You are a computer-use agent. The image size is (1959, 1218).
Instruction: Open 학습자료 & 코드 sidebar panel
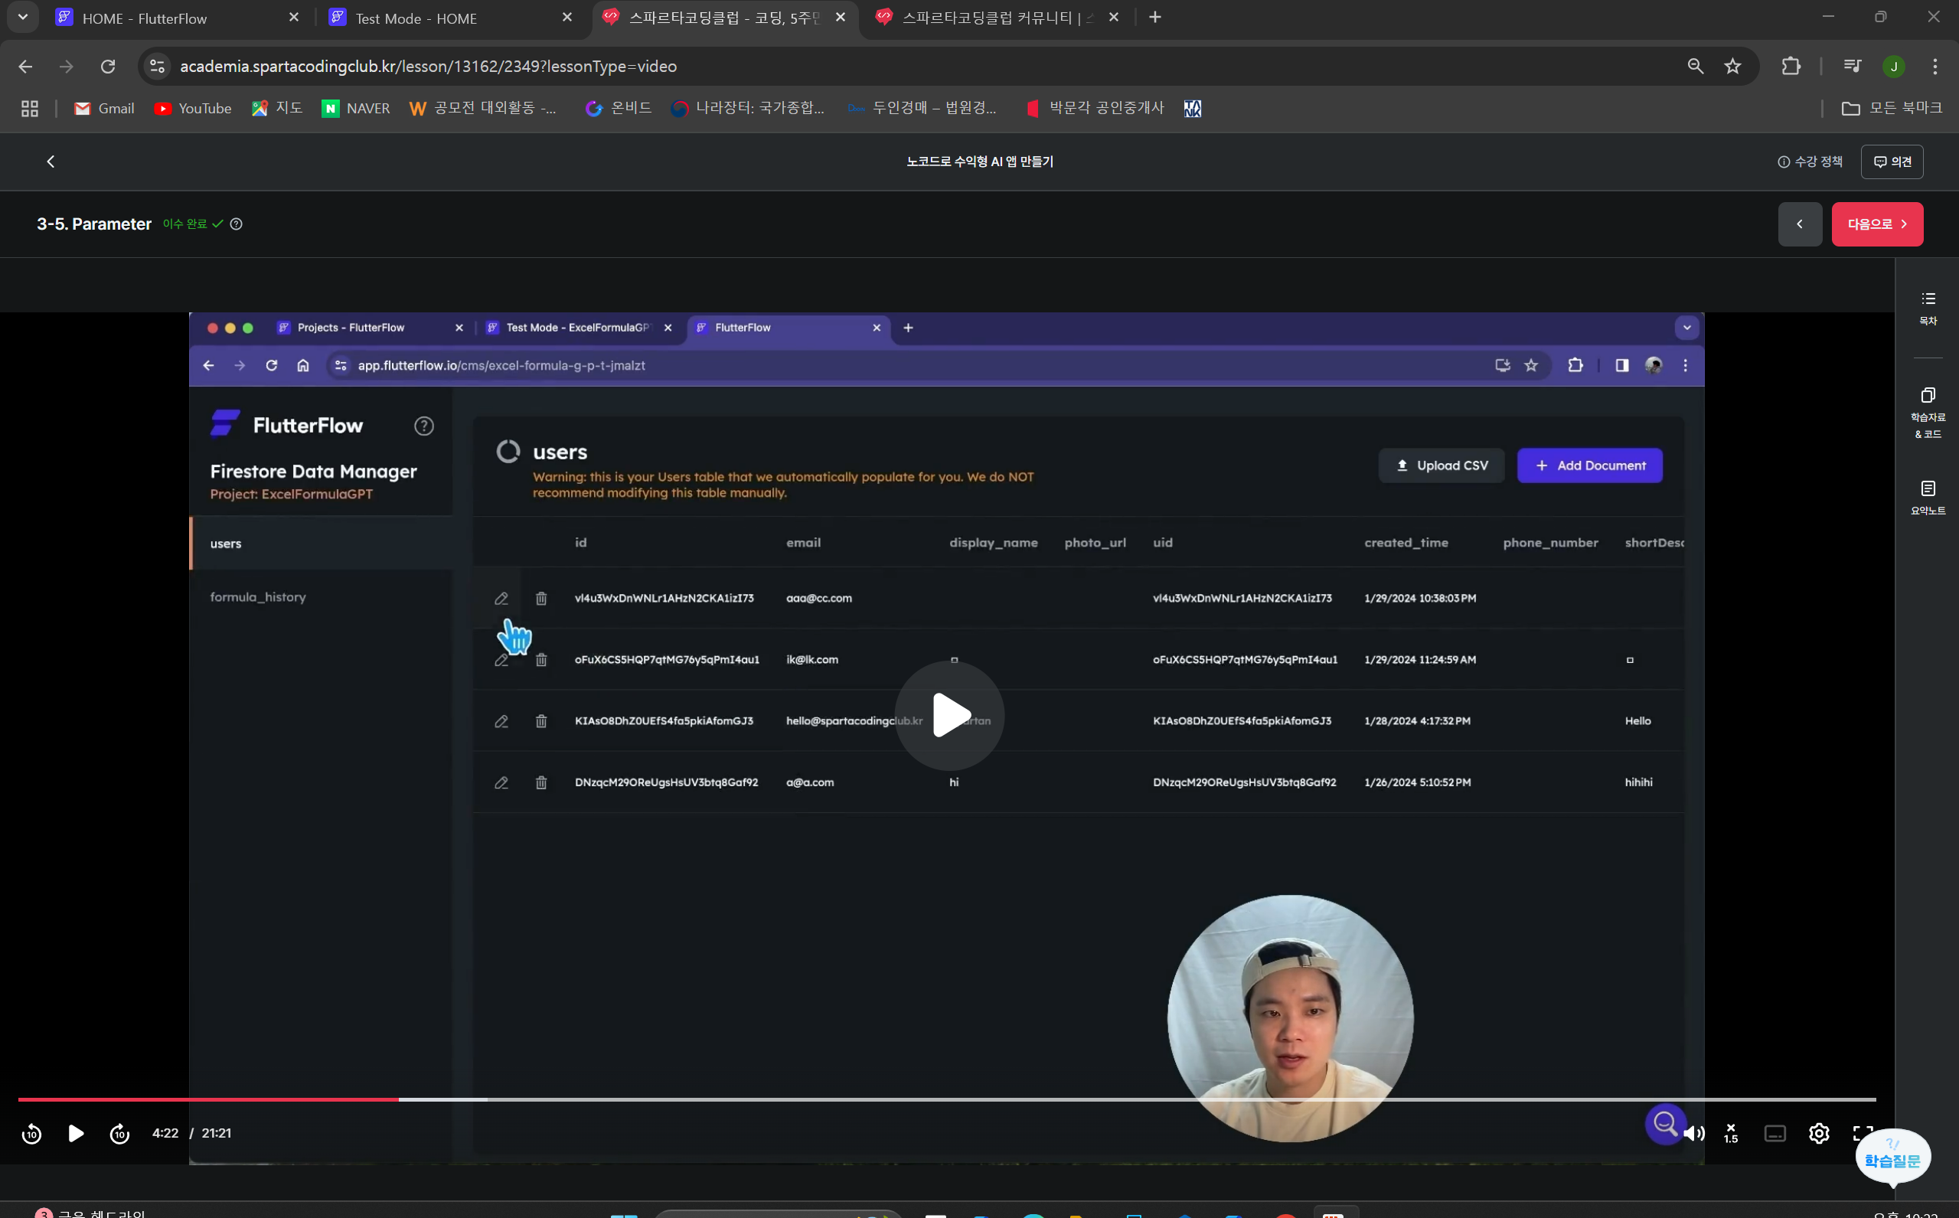(x=1928, y=413)
